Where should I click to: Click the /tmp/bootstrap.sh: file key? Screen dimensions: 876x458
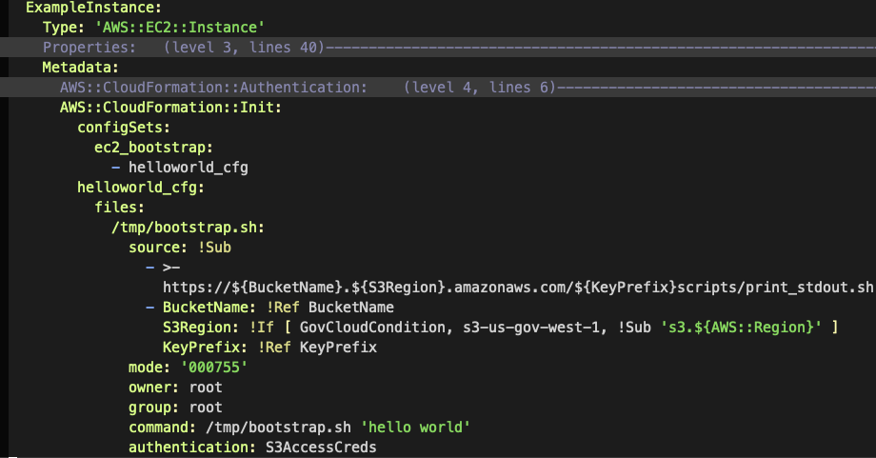click(188, 228)
